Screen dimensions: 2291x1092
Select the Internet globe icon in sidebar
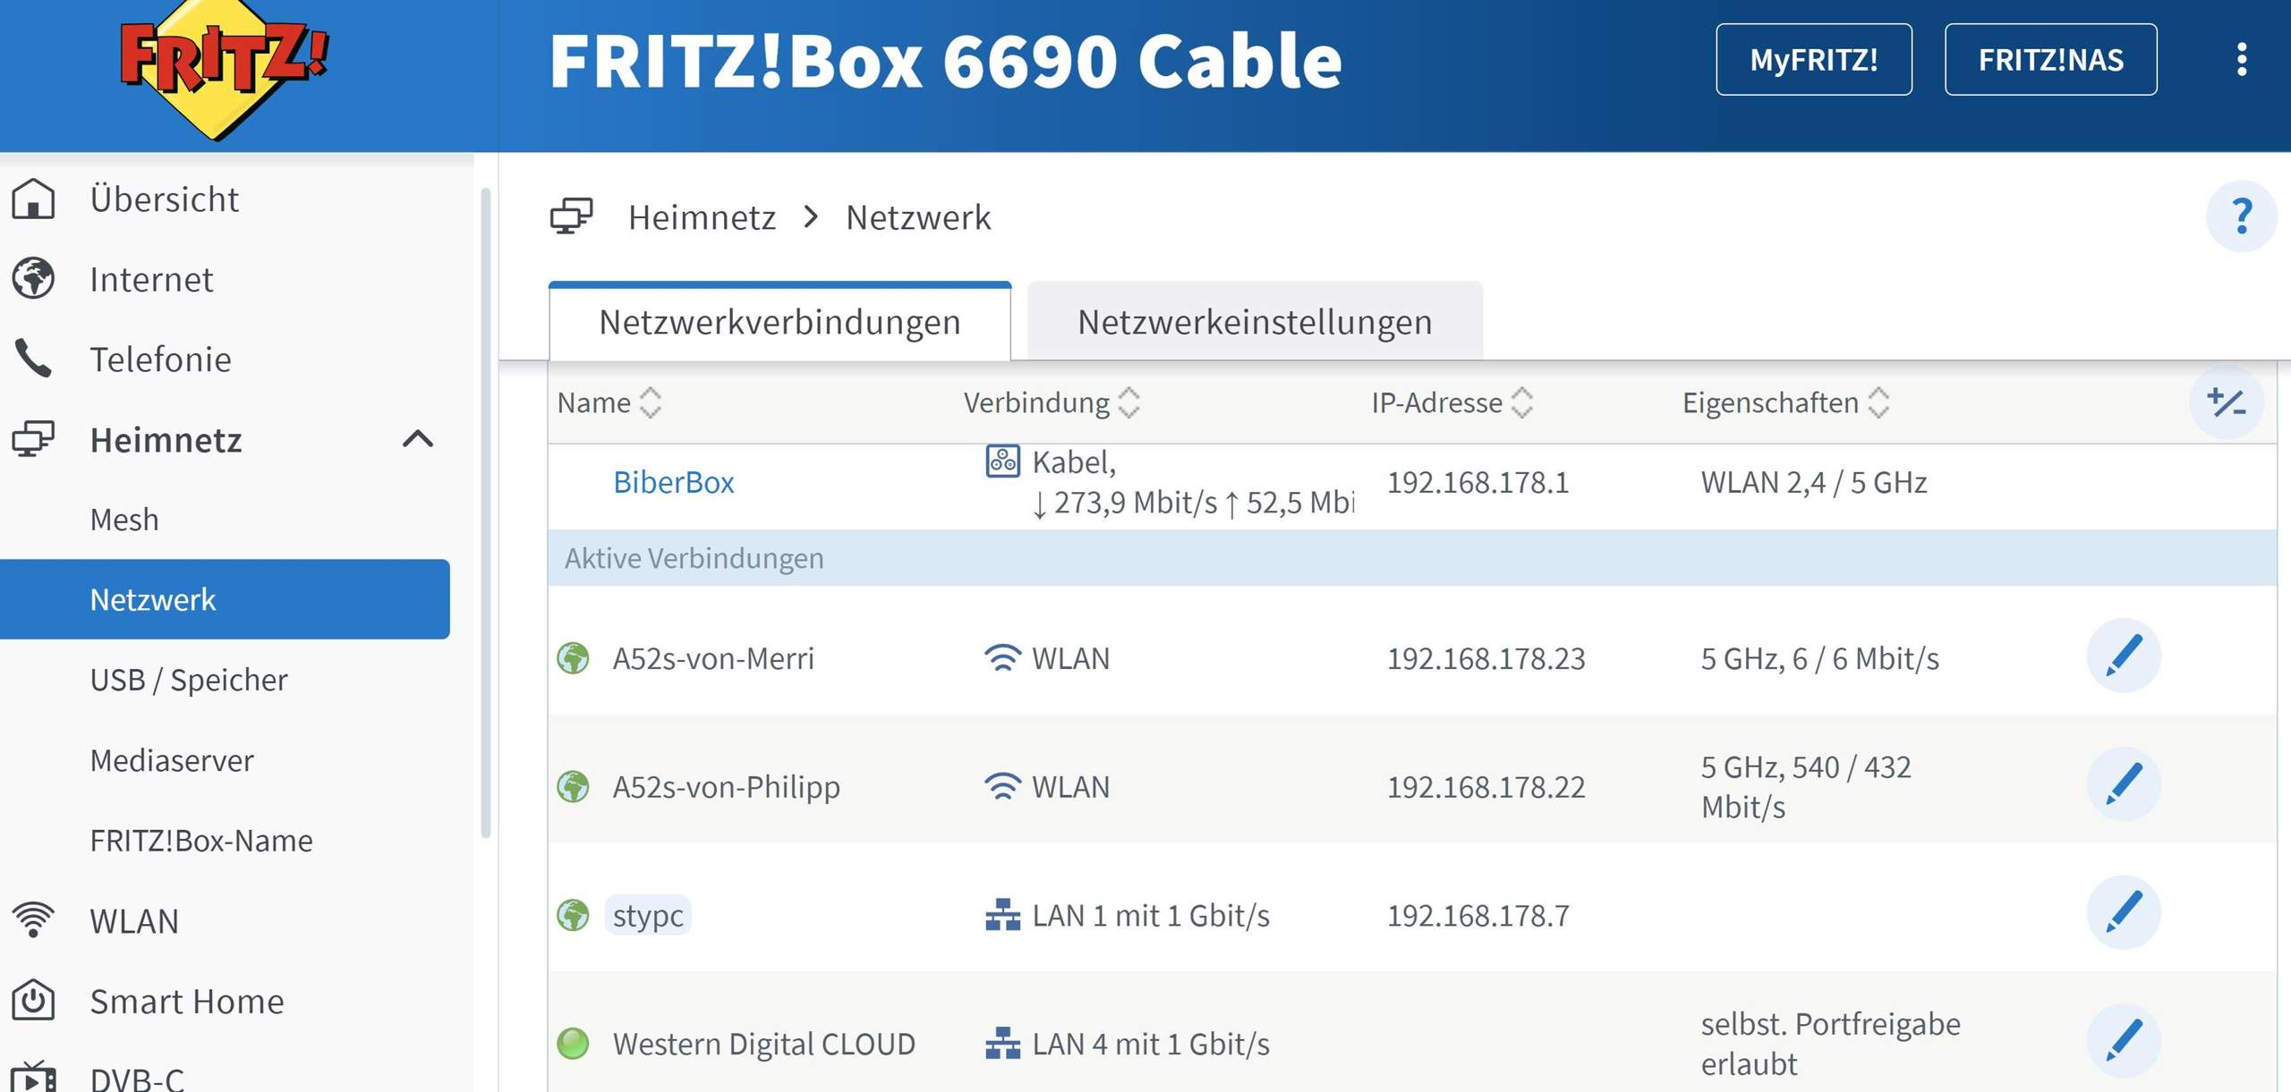click(x=32, y=279)
